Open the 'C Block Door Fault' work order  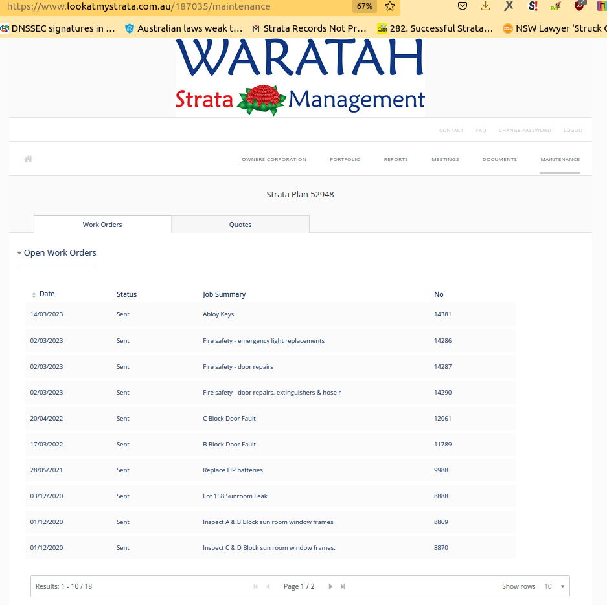point(229,418)
